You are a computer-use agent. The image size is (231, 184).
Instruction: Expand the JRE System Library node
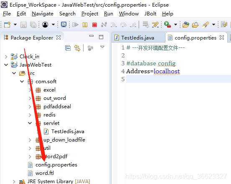click(x=14, y=182)
